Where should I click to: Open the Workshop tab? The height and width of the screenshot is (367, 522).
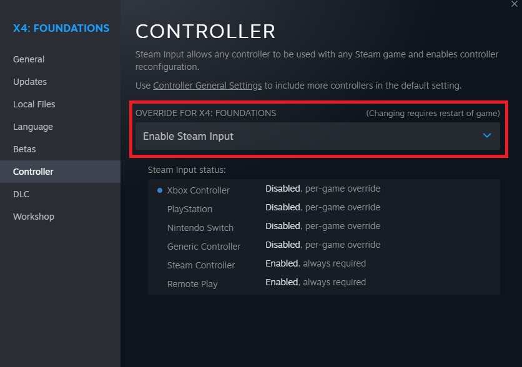(34, 217)
